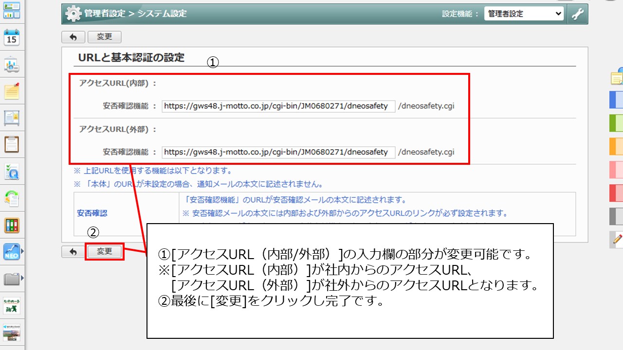Click the アクセスURL(外部) label

(118, 129)
